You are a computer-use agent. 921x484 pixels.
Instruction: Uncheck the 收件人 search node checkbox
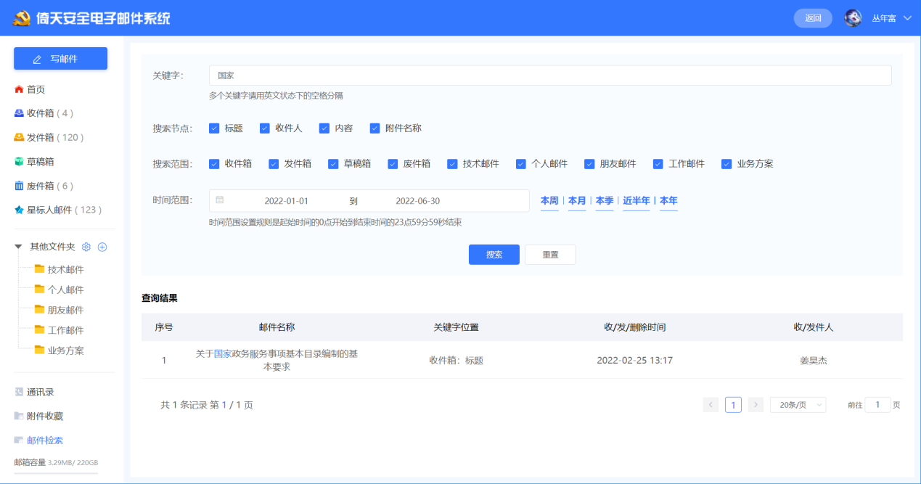[x=265, y=128]
